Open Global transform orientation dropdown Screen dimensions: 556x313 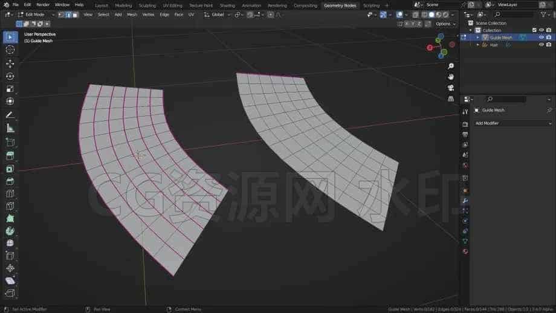pos(218,15)
